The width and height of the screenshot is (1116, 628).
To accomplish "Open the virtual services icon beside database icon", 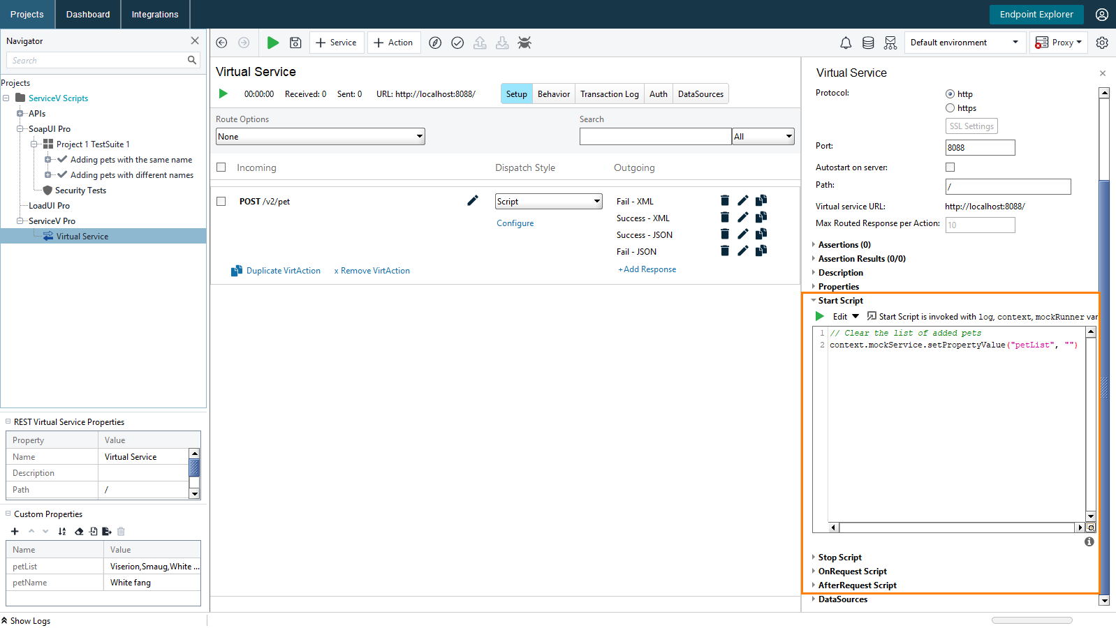I will 890,43.
